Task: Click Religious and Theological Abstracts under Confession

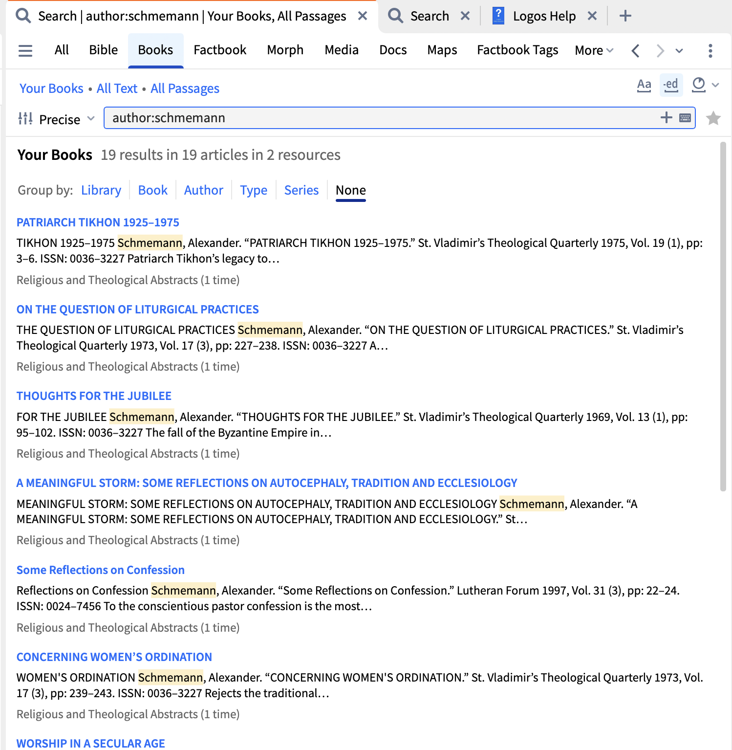Action: tap(128, 628)
